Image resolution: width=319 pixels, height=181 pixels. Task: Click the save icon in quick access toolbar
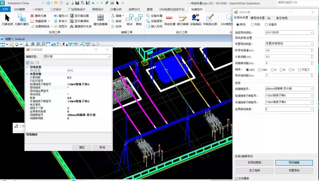tap(77, 3)
